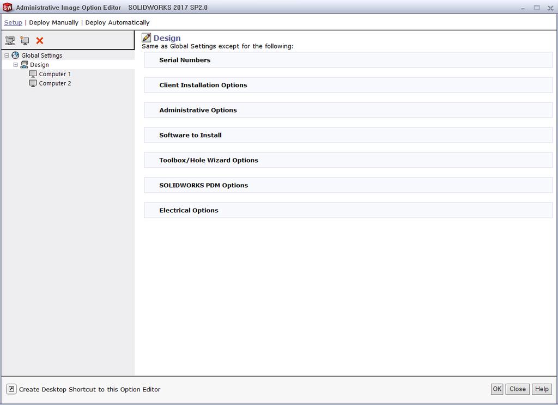Image resolution: width=558 pixels, height=405 pixels.
Task: Expand the Client Installation Options section
Action: [x=348, y=85]
